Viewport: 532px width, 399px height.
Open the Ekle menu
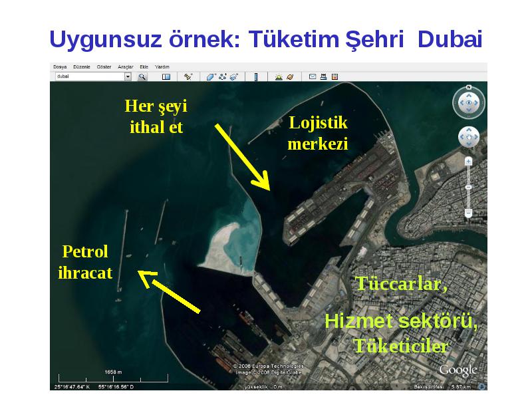click(144, 67)
